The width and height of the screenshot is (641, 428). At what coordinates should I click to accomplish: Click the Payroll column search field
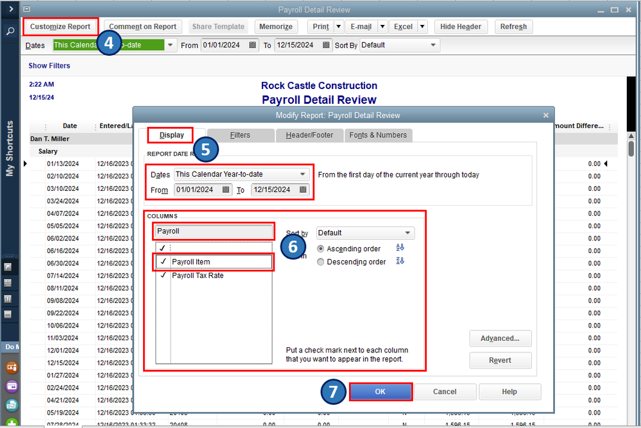click(214, 231)
